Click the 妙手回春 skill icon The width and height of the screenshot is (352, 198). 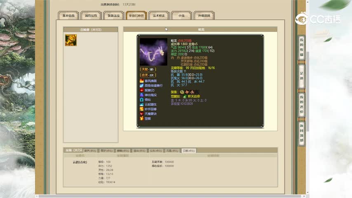point(142,109)
